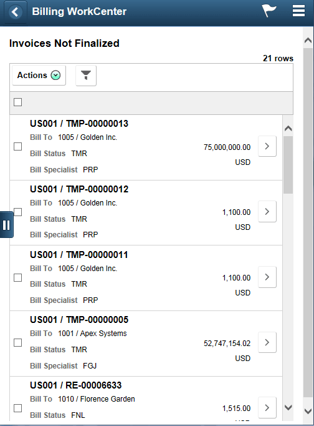314x426 pixels.
Task: Expand the side panel pause-bar tab
Action: pos(6,225)
